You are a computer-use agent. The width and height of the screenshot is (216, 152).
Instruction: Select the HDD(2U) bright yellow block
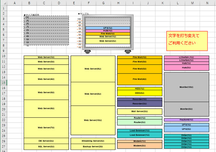pyautogui.click(x=139, y=93)
